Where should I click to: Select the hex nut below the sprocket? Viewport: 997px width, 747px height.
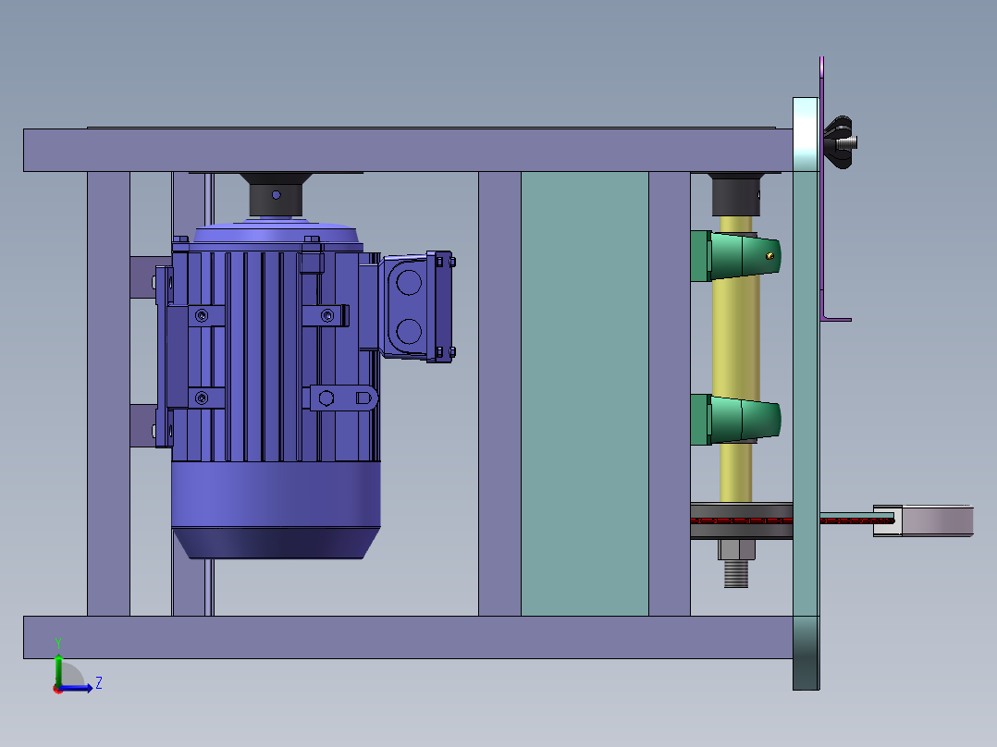[x=736, y=552]
